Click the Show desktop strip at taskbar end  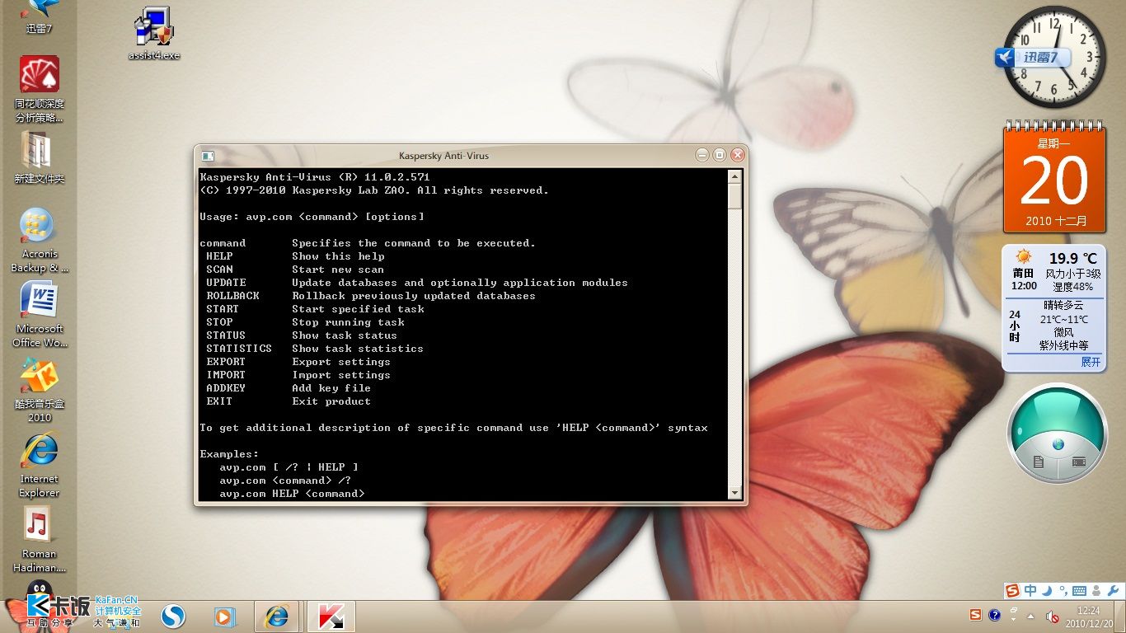1120,617
